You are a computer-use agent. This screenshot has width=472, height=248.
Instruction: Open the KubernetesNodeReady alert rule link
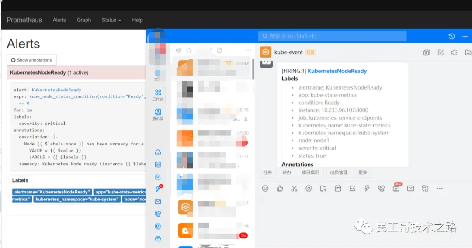click(56, 90)
